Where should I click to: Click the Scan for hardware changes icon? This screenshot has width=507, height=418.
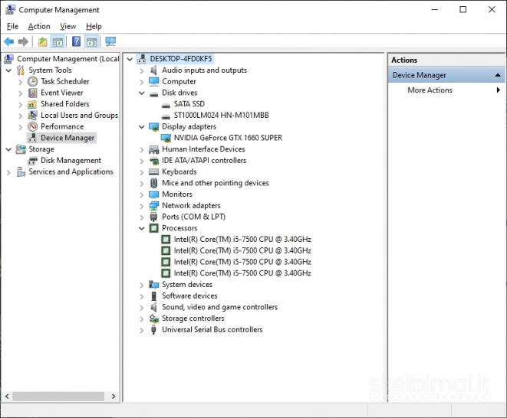pyautogui.click(x=110, y=41)
